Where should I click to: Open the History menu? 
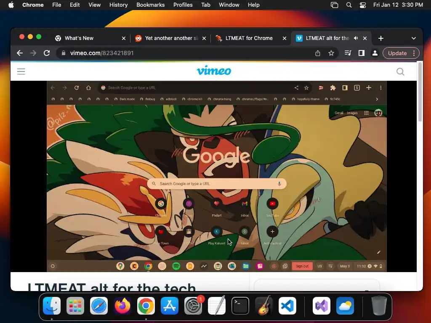point(118,5)
